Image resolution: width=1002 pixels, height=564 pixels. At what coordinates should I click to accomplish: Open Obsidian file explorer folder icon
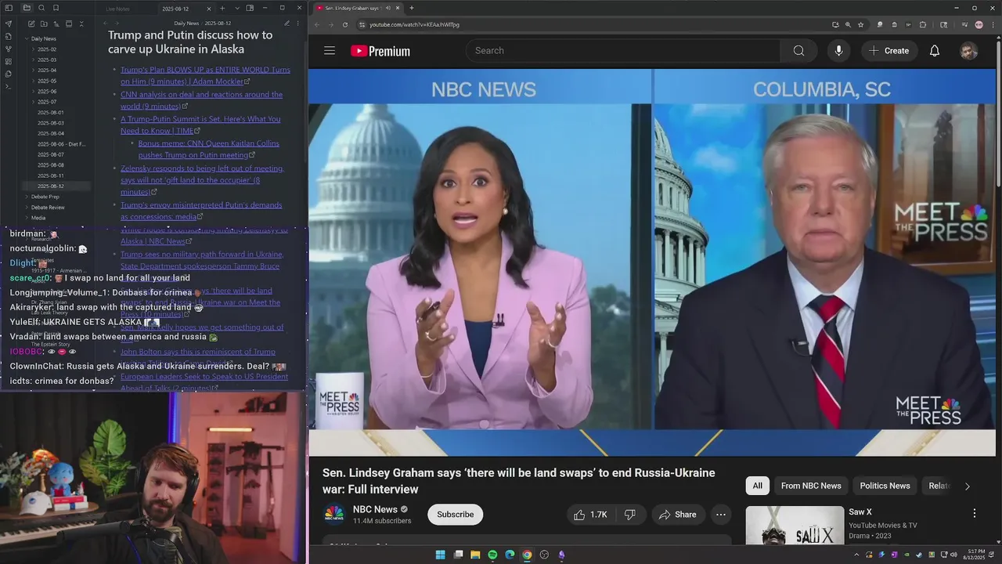coord(27,8)
